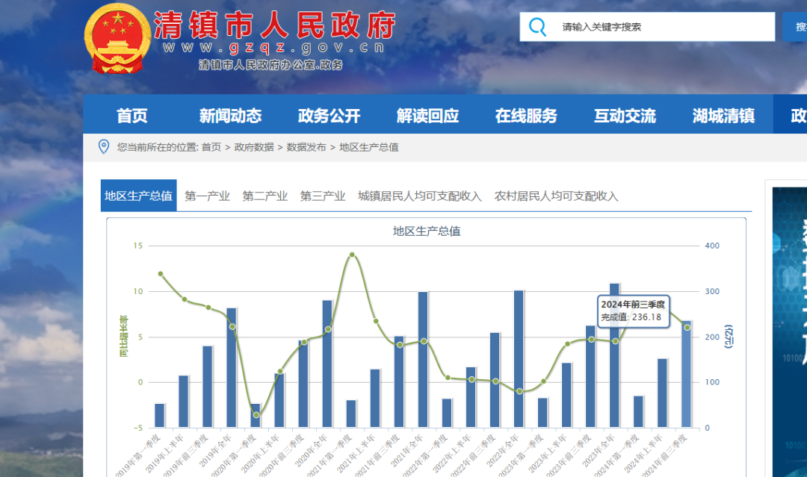Open the 农村居民人均可支配收入 tab
This screenshot has width=807, height=477.
(556, 196)
